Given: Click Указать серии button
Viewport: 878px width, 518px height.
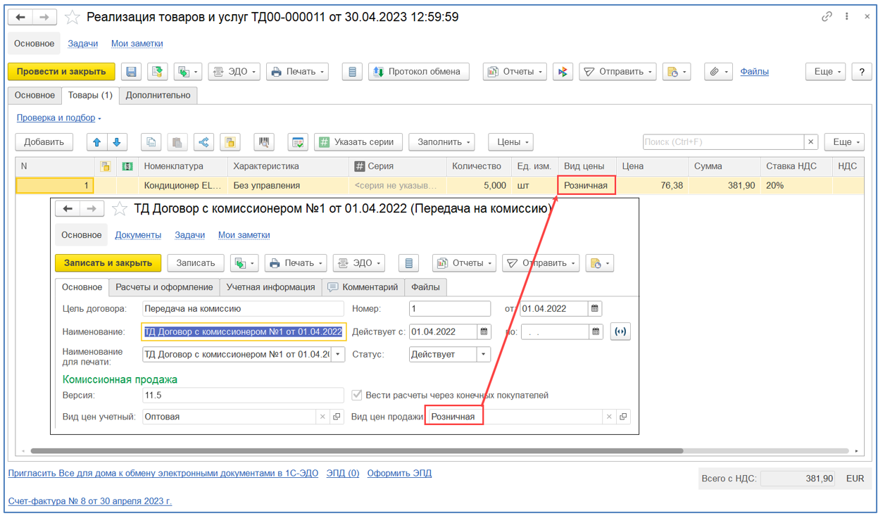Looking at the screenshot, I should point(358,142).
